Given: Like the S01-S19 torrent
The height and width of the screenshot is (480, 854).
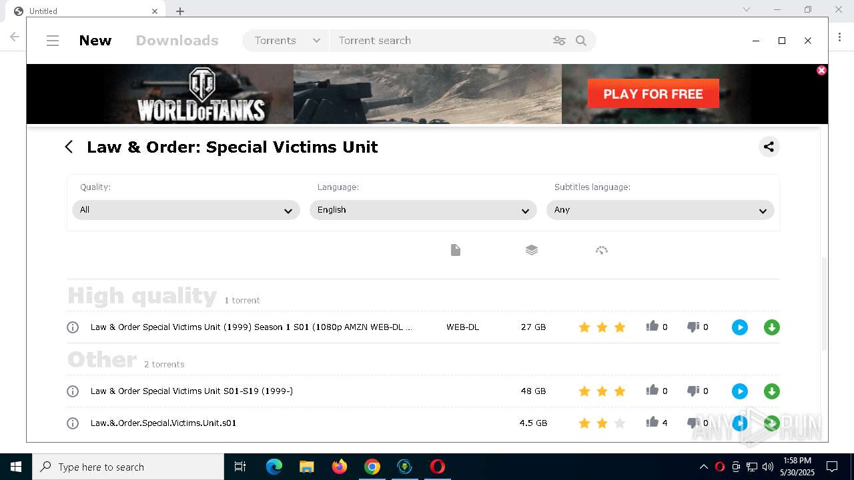Looking at the screenshot, I should (653, 390).
